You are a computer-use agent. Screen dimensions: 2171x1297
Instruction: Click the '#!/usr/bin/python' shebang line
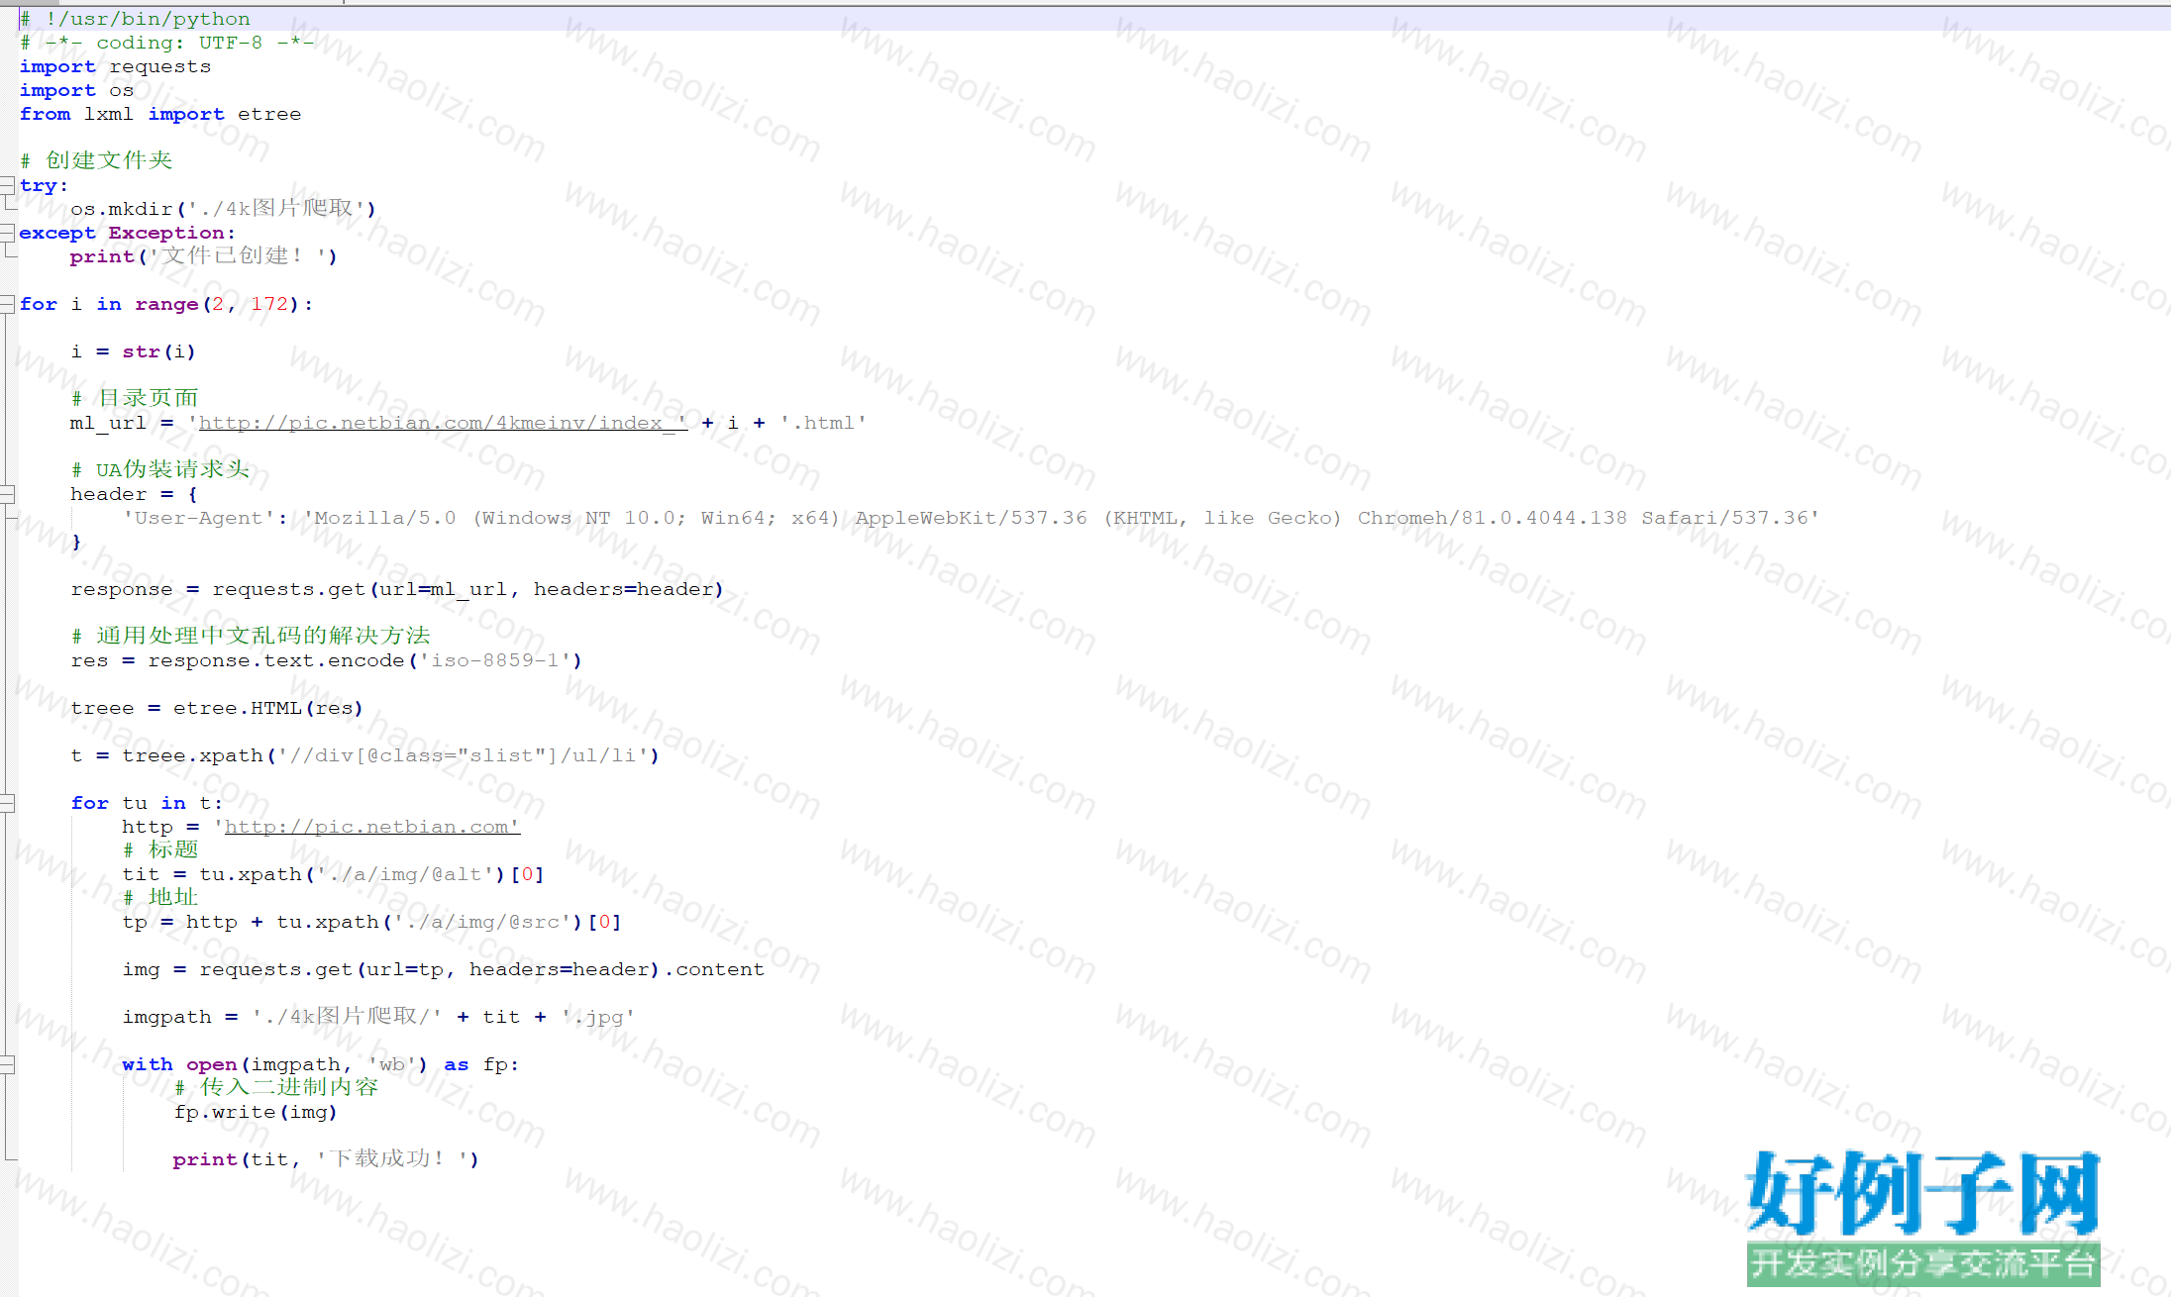point(135,19)
